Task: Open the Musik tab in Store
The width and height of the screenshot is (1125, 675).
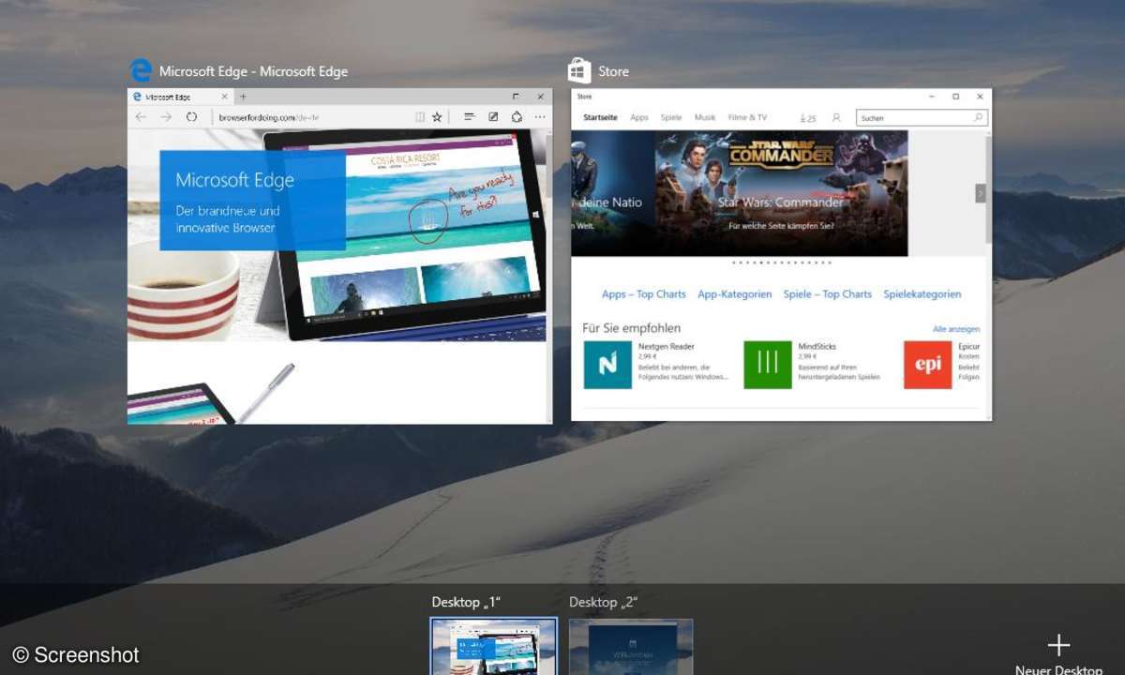Action: click(x=705, y=118)
